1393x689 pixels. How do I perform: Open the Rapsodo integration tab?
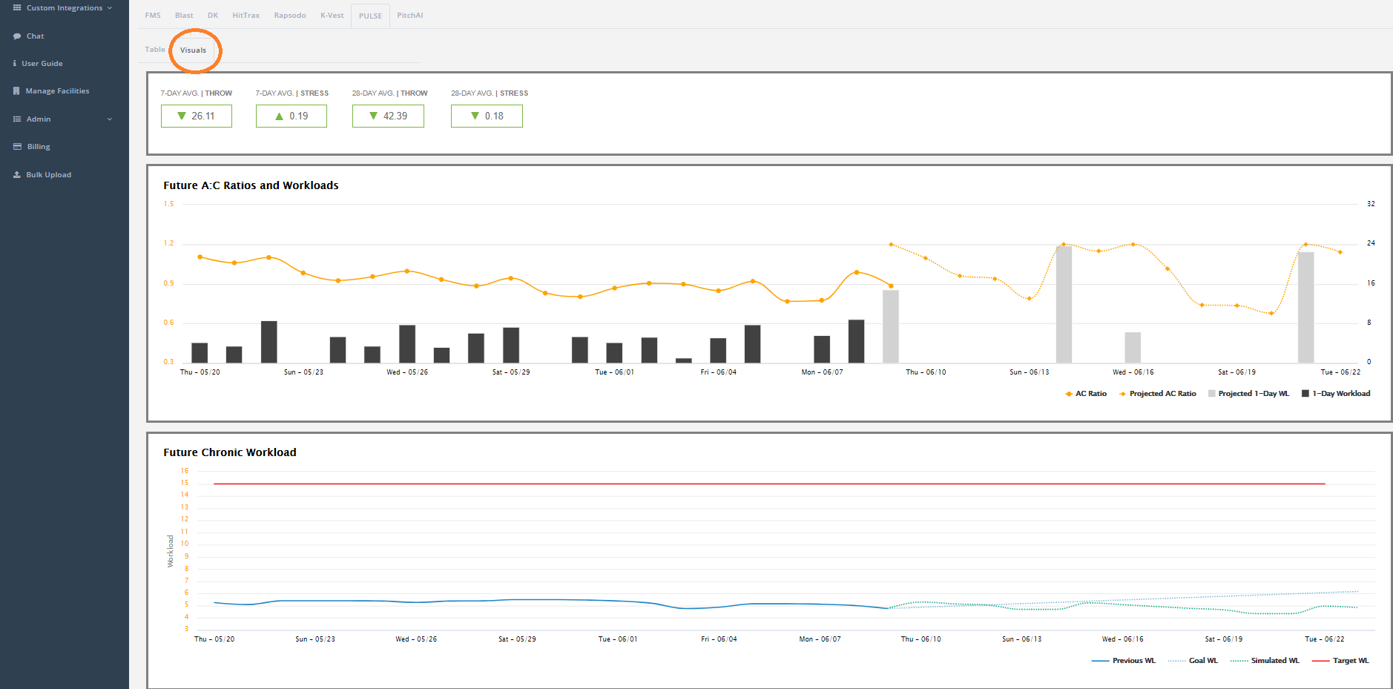tap(290, 16)
